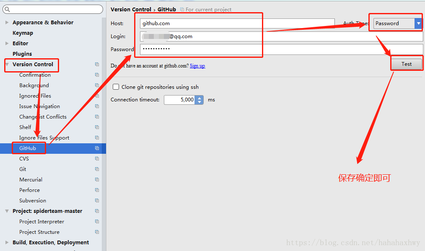425x251 pixels.
Task: Click the settings tree vertical scrollbar
Action: point(104,134)
